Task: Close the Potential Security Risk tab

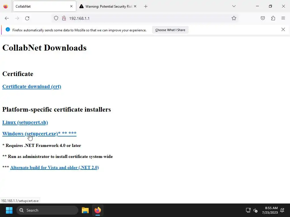Action: coord(135,6)
